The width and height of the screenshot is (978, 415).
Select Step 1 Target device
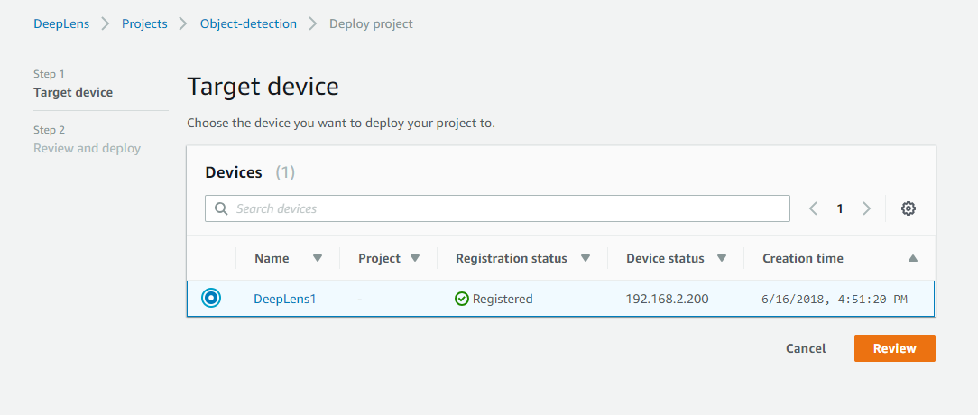pos(73,92)
